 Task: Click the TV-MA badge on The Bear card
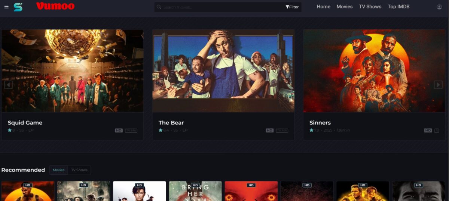coord(282,131)
